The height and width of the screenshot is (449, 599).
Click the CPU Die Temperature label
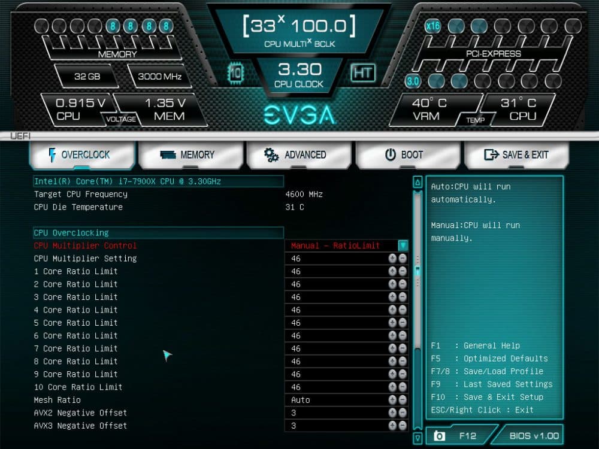(78, 207)
